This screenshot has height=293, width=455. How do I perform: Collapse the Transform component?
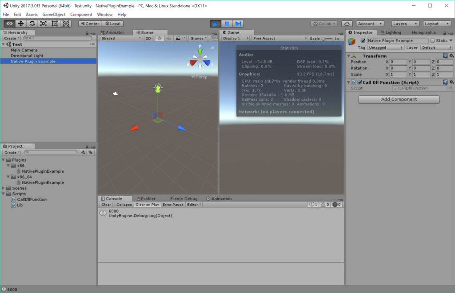coord(348,55)
